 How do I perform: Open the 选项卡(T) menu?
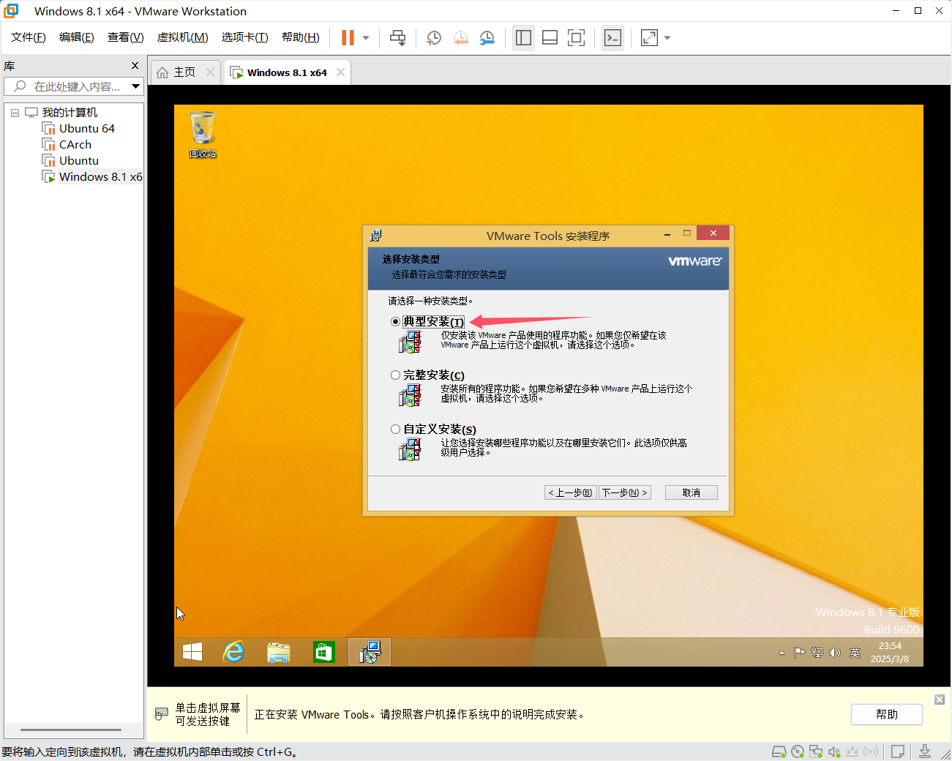[245, 37]
